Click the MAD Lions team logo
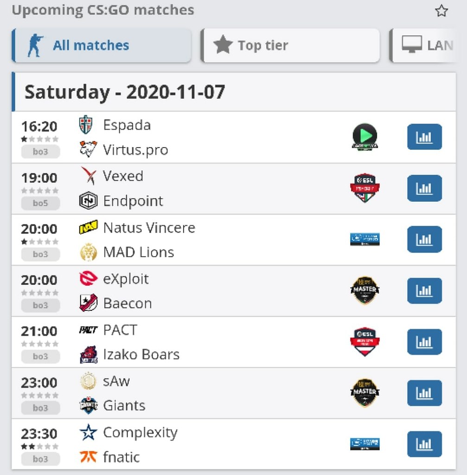Screen dimensions: 467x475 [x=88, y=252]
